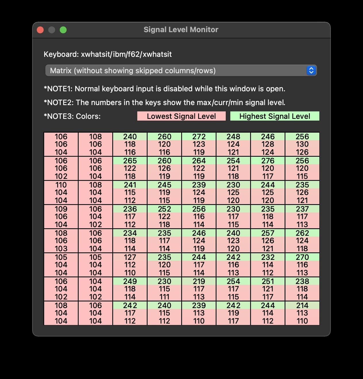Select the cell reading 241/115/112
Image resolution: width=363 pixels, height=379 pixels.
pyautogui.click(x=130, y=193)
